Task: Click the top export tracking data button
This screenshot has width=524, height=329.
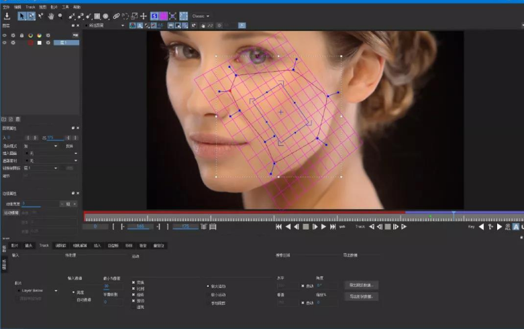Action: click(361, 285)
